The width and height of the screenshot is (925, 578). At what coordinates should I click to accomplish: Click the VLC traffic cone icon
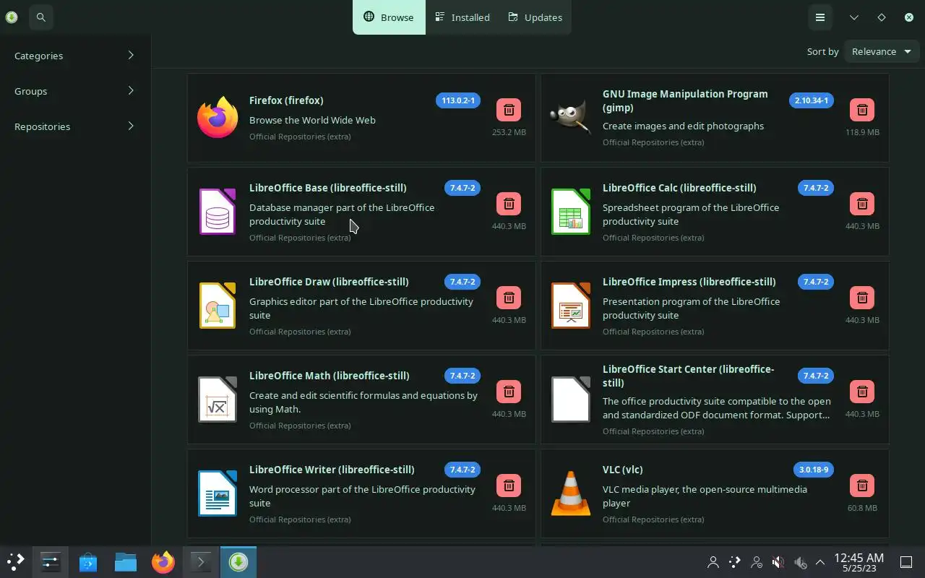pyautogui.click(x=571, y=493)
